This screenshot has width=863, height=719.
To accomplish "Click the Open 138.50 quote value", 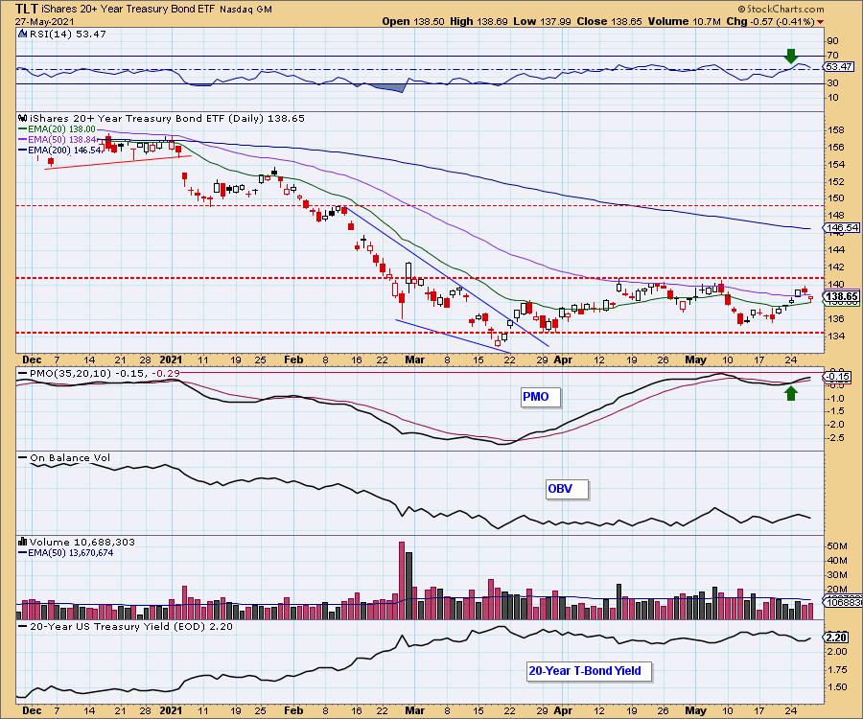I will pyautogui.click(x=411, y=21).
